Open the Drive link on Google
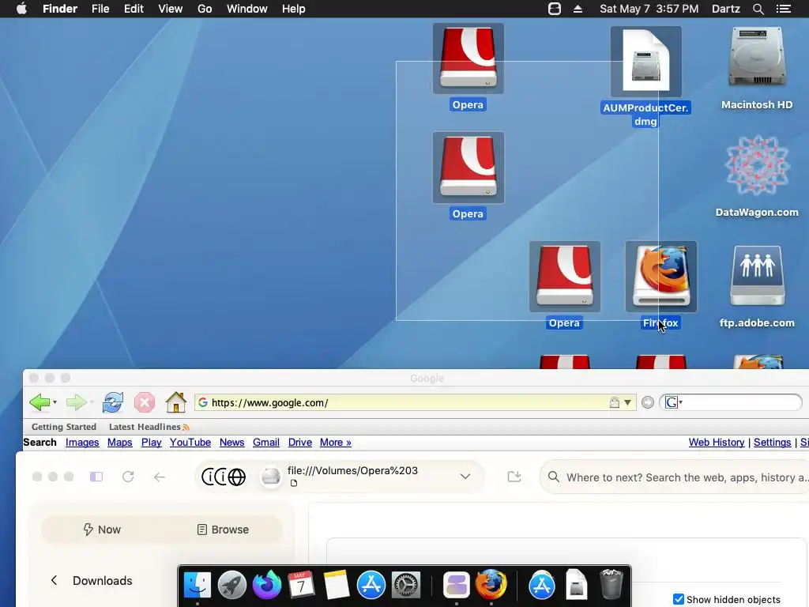Image resolution: width=809 pixels, height=607 pixels. click(299, 443)
